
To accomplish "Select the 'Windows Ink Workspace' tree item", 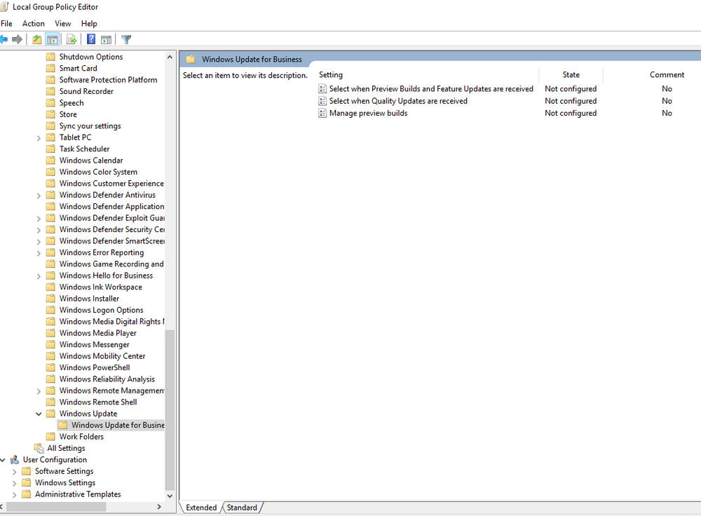I will [x=100, y=287].
